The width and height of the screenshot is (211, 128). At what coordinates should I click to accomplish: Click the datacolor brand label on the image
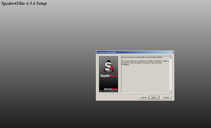111,89
